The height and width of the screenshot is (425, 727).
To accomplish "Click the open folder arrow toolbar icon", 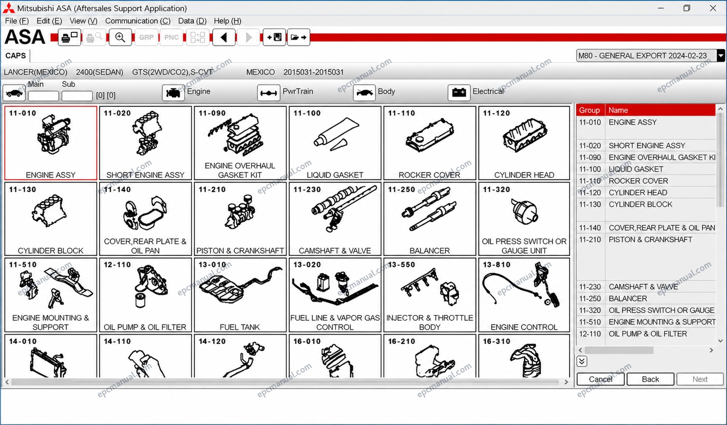I will (x=298, y=37).
